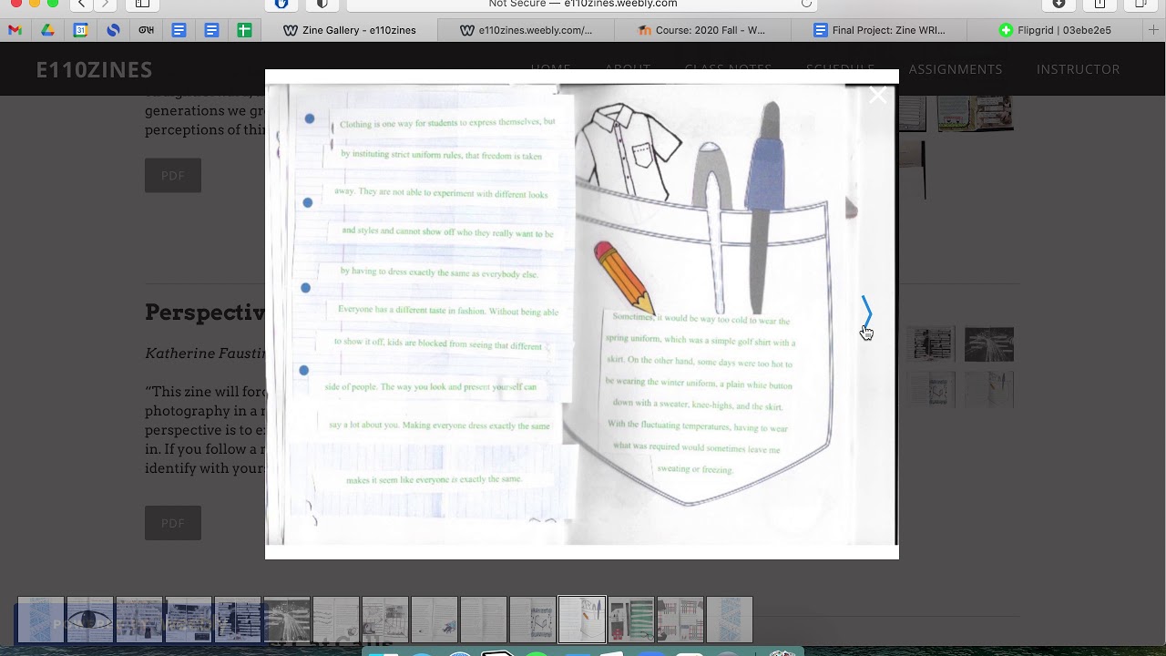Image resolution: width=1166 pixels, height=656 pixels.
Task: Reload the page in the address bar
Action: click(x=806, y=5)
